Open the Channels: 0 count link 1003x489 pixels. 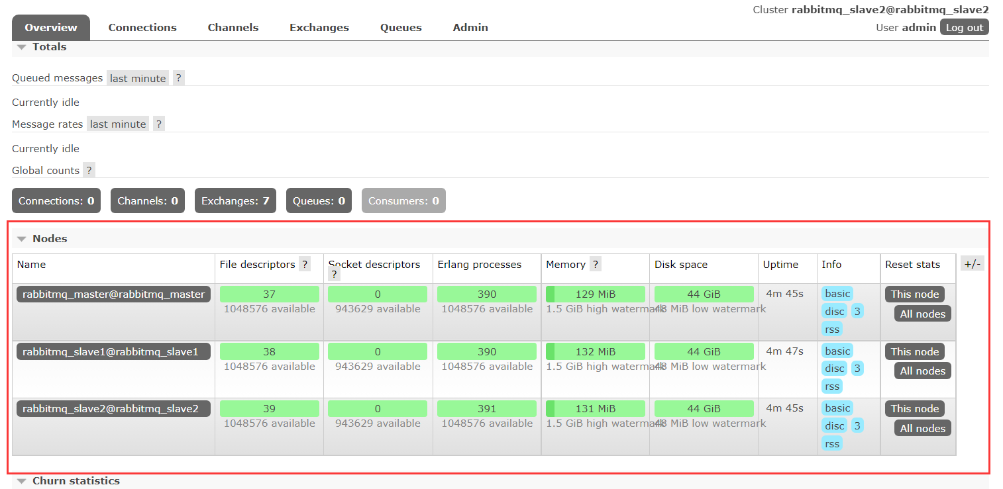[148, 200]
